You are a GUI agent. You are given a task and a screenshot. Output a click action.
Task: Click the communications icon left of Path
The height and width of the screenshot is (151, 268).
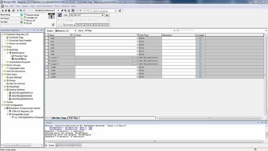pyautogui.click(x=60, y=15)
